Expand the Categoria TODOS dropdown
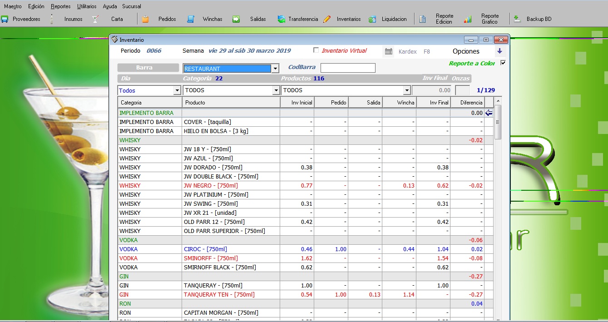The width and height of the screenshot is (608, 322). click(276, 90)
